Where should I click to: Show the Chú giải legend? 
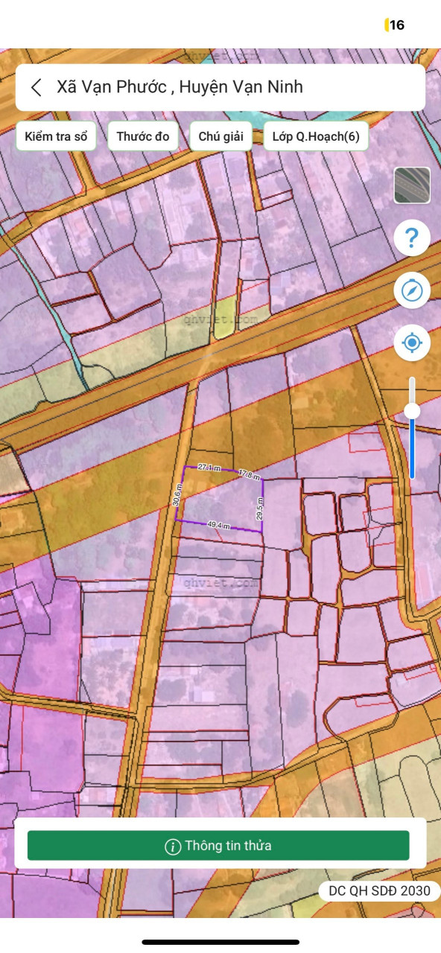tap(220, 136)
